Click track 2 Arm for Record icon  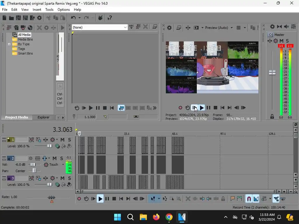point(30,158)
